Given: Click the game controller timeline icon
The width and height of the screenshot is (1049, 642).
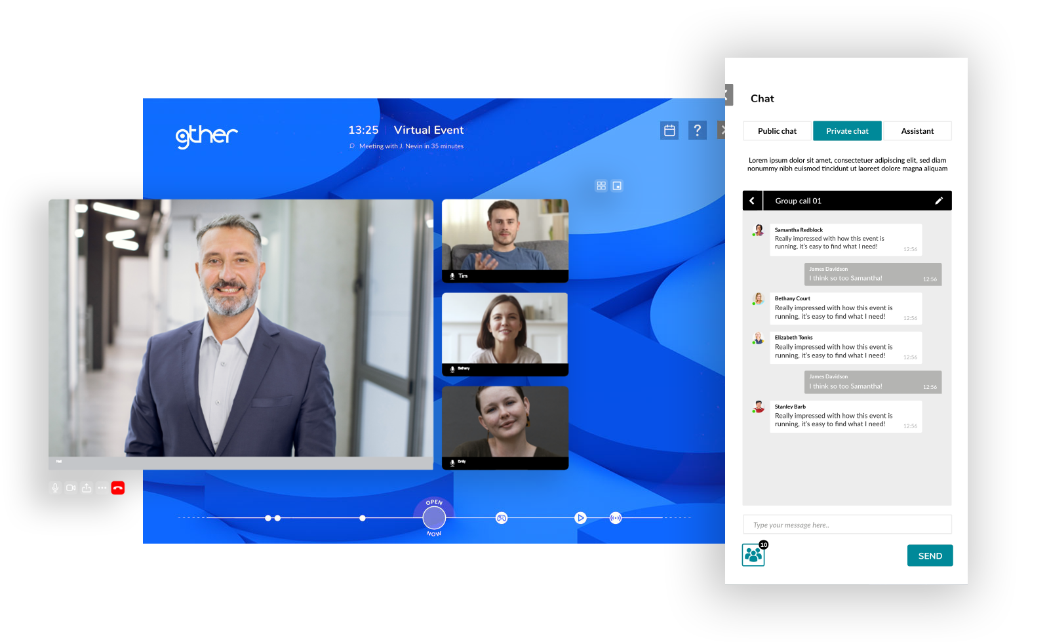Looking at the screenshot, I should pyautogui.click(x=502, y=518).
